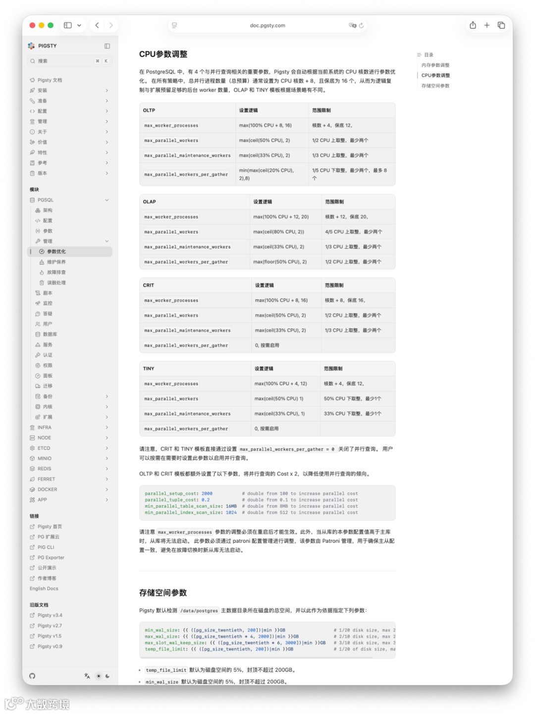535x714 pixels.
Task: Open 迁移 page icon item
Action: (x=44, y=386)
